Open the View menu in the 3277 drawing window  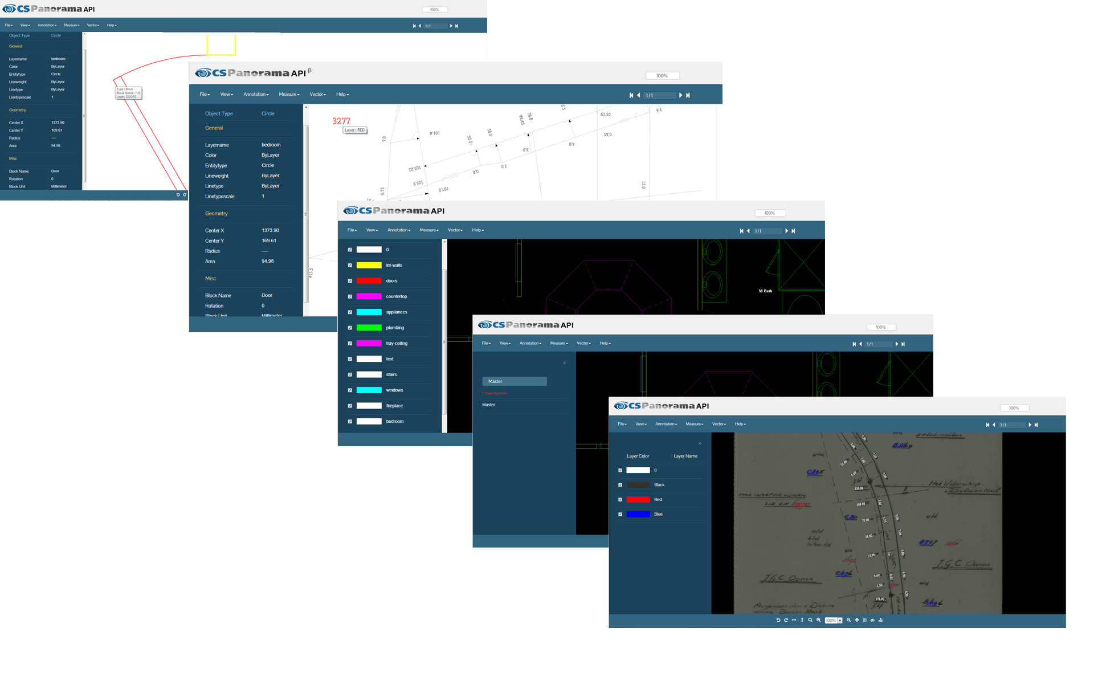coord(227,95)
